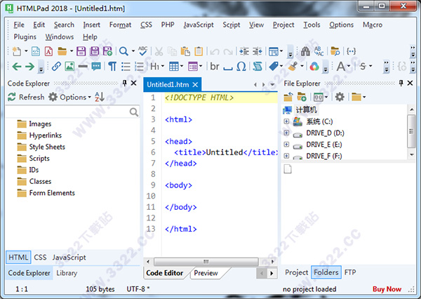Image resolution: width=421 pixels, height=299 pixels.
Task: Open a file with the folder icon
Action: (x=62, y=51)
